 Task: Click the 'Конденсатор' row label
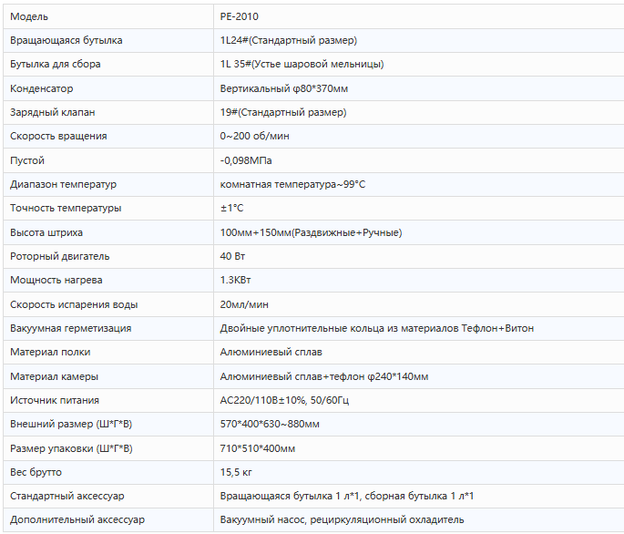[x=42, y=88]
